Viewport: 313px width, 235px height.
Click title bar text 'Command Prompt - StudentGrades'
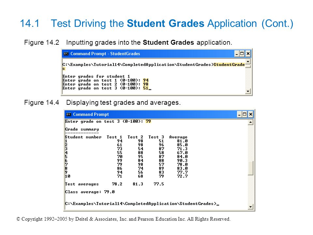pyautogui.click(x=105, y=54)
